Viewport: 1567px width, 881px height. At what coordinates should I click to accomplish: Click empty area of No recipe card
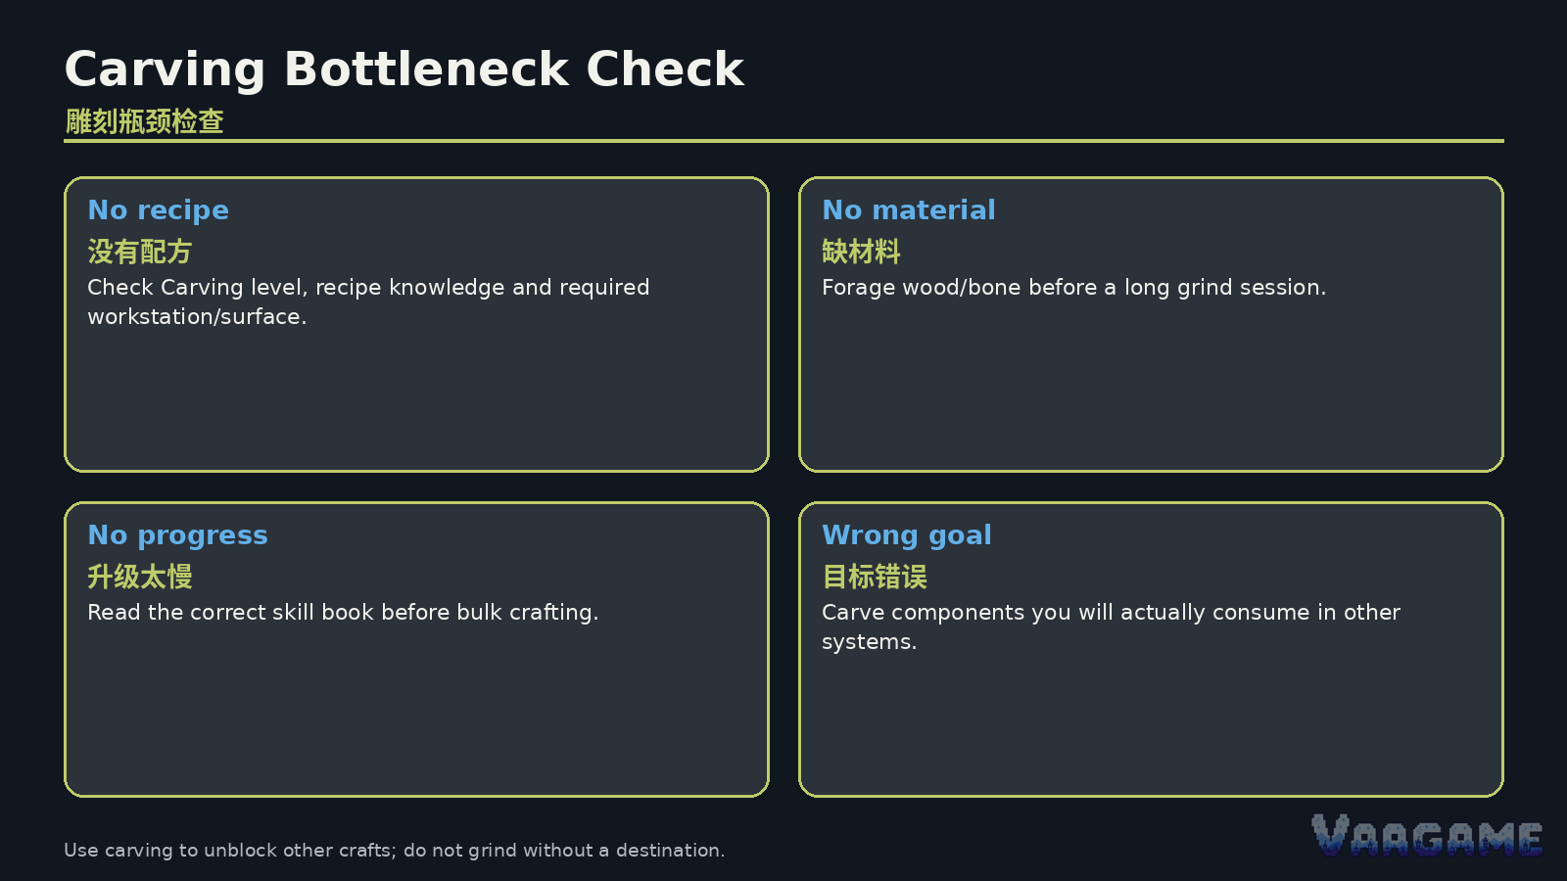pos(416,401)
